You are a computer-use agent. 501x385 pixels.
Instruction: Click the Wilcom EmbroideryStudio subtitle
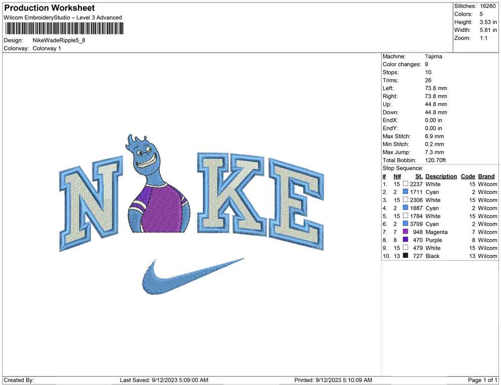(63, 18)
